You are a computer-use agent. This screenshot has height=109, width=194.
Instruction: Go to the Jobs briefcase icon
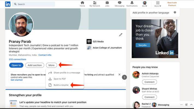coord(107,3)
